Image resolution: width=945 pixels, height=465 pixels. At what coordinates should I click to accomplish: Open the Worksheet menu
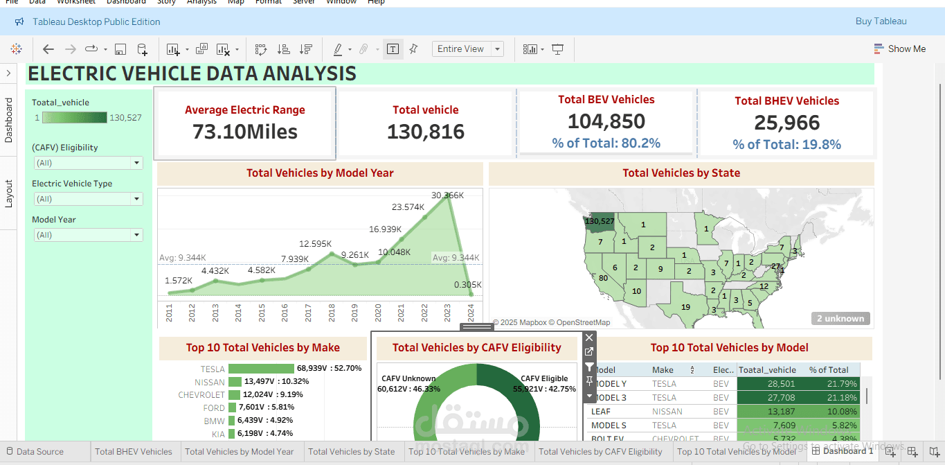point(76,2)
